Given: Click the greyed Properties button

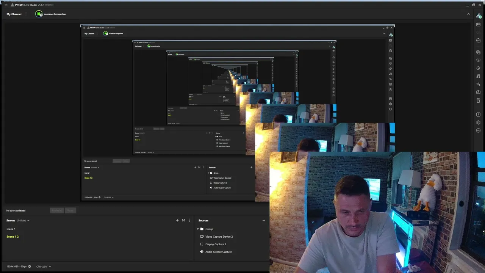Looking at the screenshot, I should pyautogui.click(x=56, y=210).
